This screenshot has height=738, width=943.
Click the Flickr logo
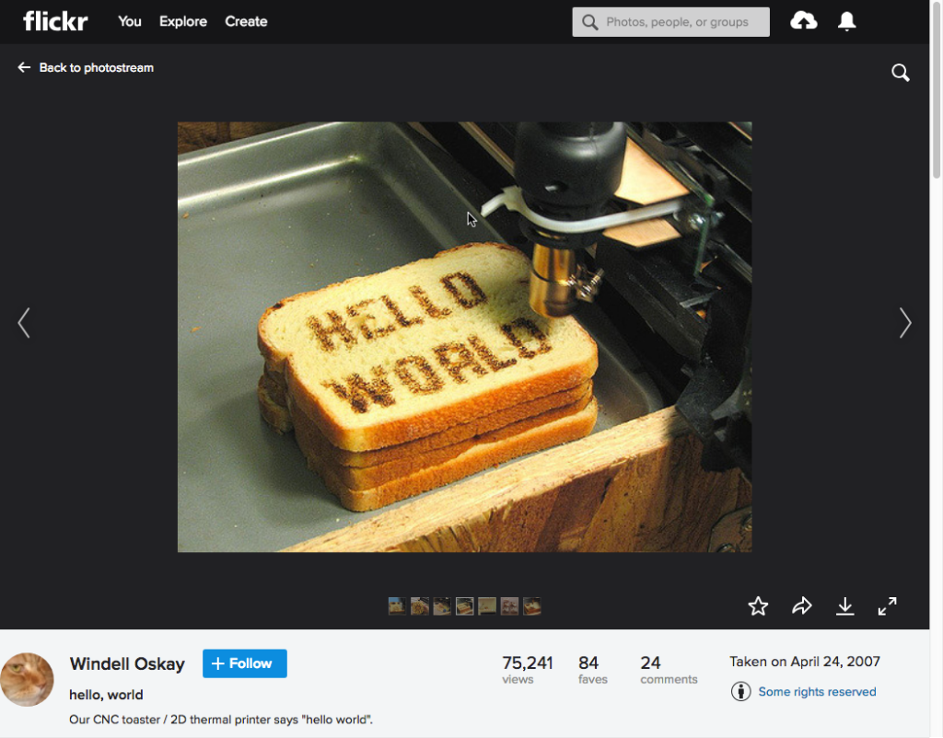[55, 21]
